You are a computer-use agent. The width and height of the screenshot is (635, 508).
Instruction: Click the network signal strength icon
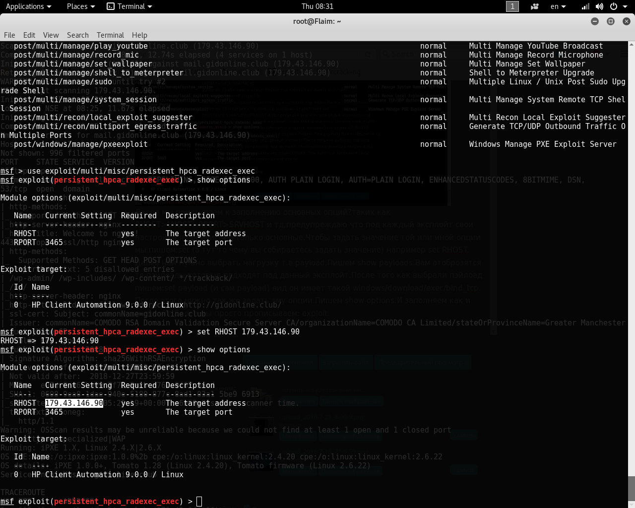click(585, 6)
